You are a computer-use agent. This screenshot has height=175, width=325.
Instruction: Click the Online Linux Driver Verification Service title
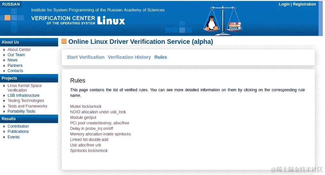(141, 42)
